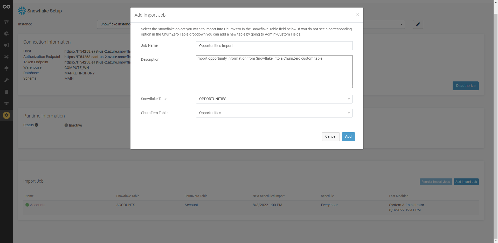Click the Next Scheduled Import header
Image resolution: width=498 pixels, height=243 pixels.
[x=268, y=196]
